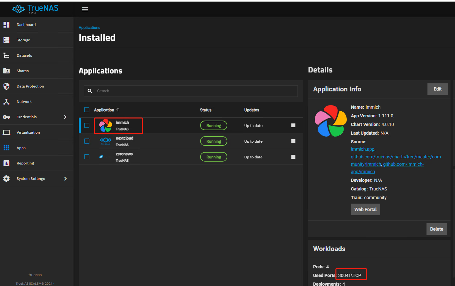Expand the Credentials submenu chevron
Image resolution: width=455 pixels, height=286 pixels.
(65, 117)
